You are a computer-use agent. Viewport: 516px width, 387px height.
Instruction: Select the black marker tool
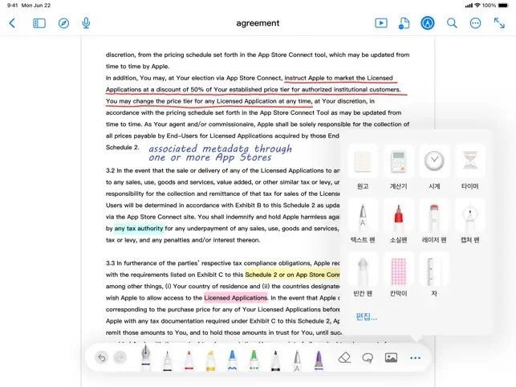[275, 360]
